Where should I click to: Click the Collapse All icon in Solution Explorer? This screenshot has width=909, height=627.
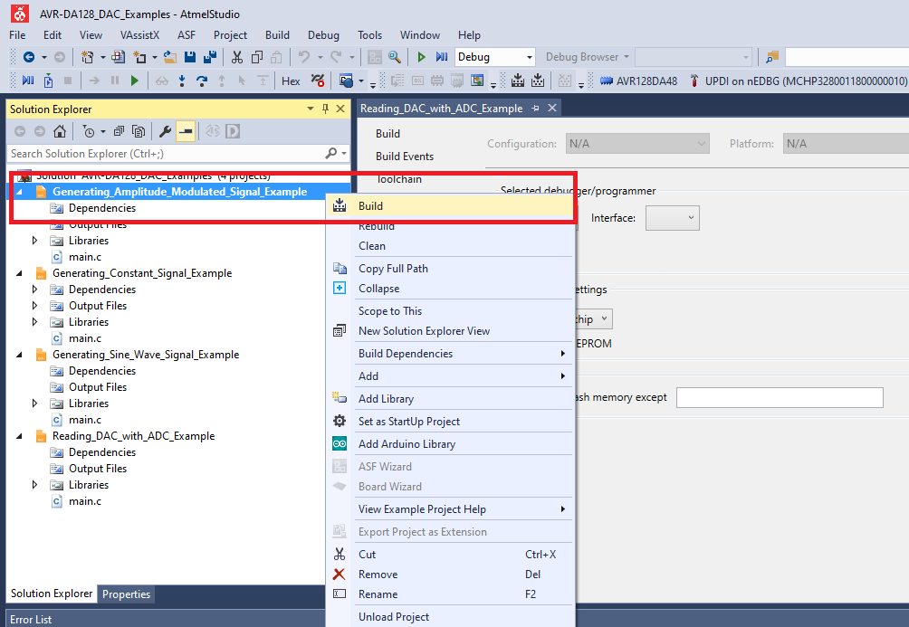[x=119, y=131]
